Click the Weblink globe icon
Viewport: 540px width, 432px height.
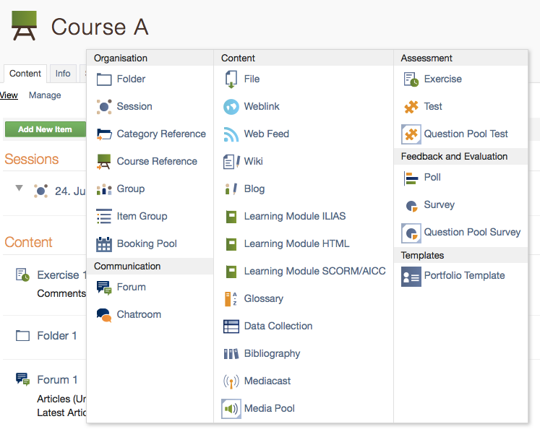coord(231,107)
